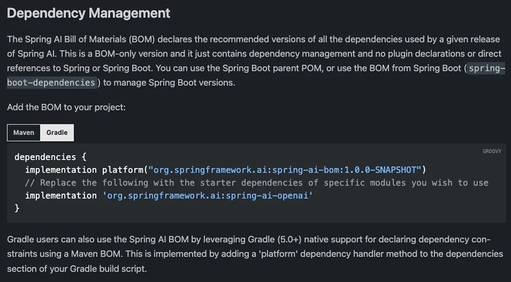Click the 'dependencies {' code line

(50, 157)
